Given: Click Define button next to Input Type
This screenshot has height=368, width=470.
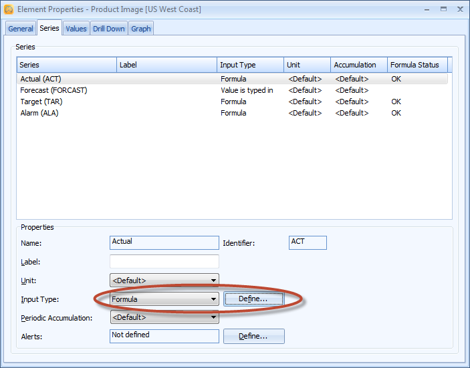Looking at the screenshot, I should [253, 299].
